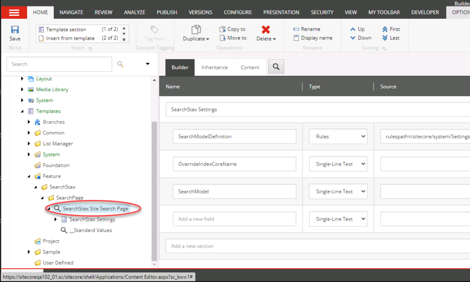This screenshot has width=470, height=282.
Task: Click the Add a new section box
Action: click(x=318, y=246)
